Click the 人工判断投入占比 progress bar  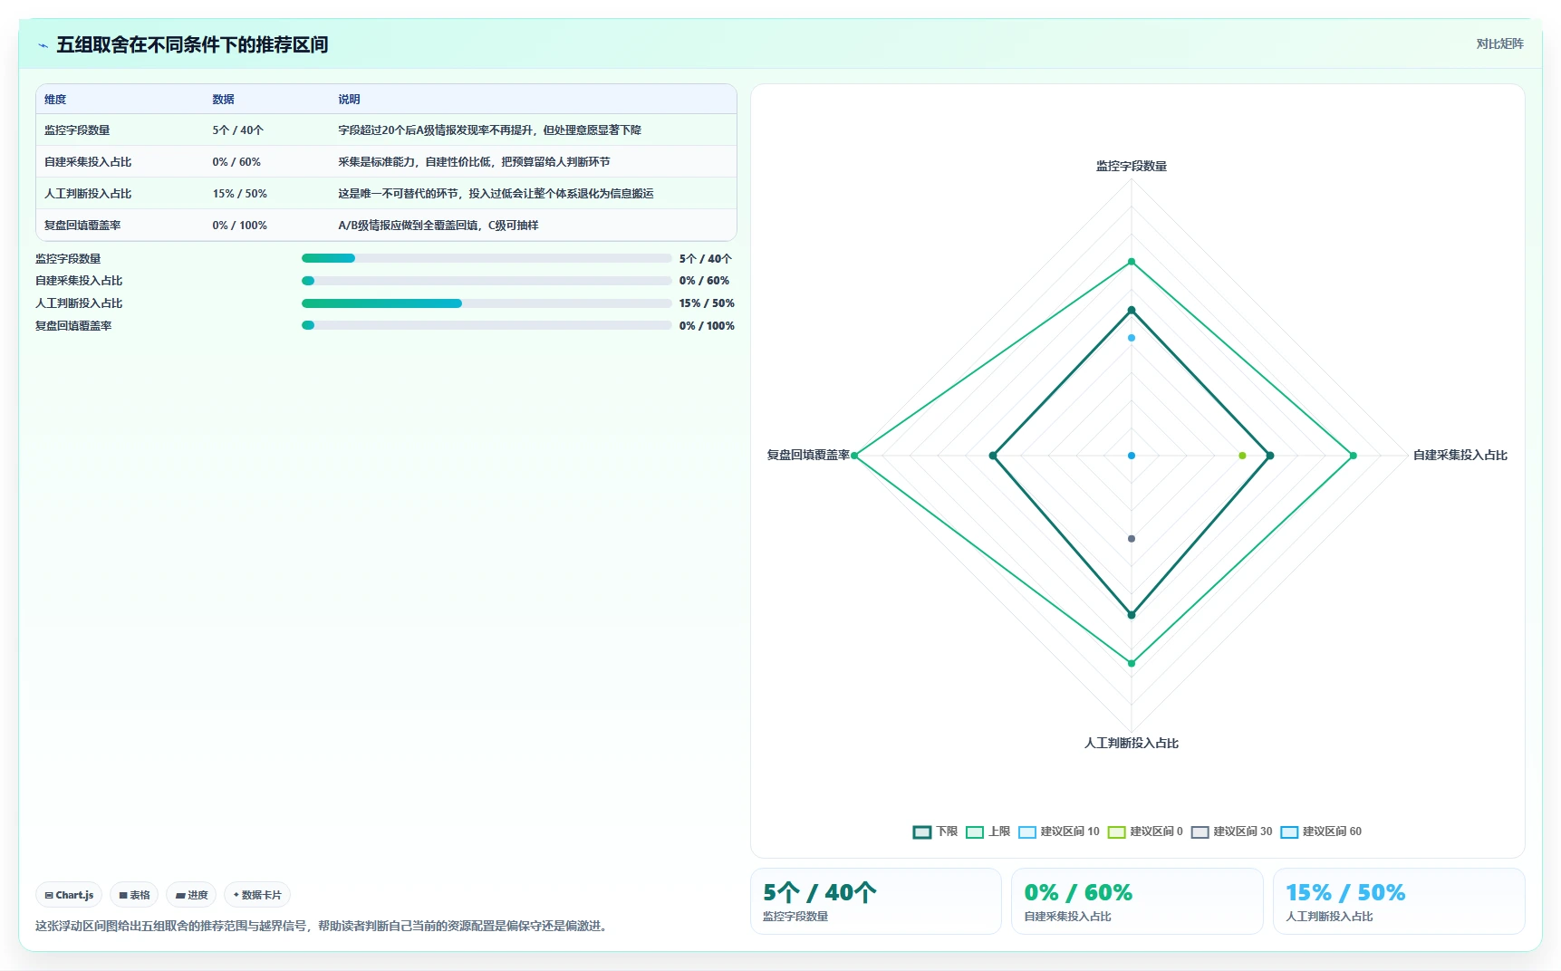487,303
